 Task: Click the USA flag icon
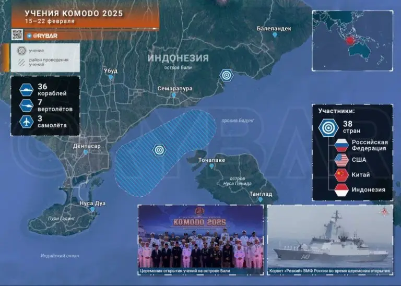click(341, 160)
